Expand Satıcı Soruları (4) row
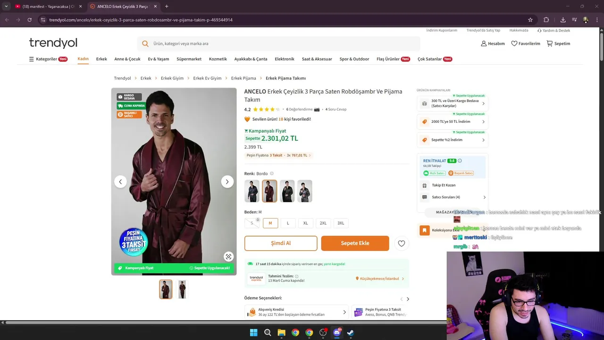 point(453,197)
